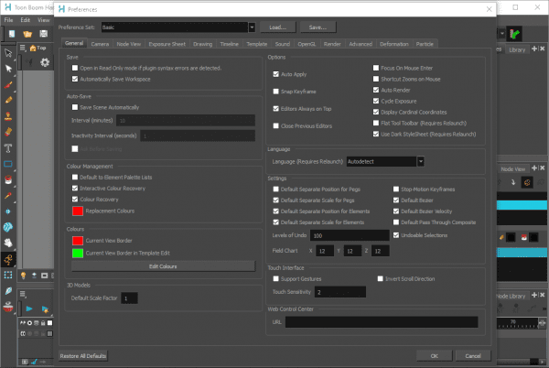This screenshot has height=368, width=549.
Task: Check Stop-Motion Keyframes
Action: [396, 189]
